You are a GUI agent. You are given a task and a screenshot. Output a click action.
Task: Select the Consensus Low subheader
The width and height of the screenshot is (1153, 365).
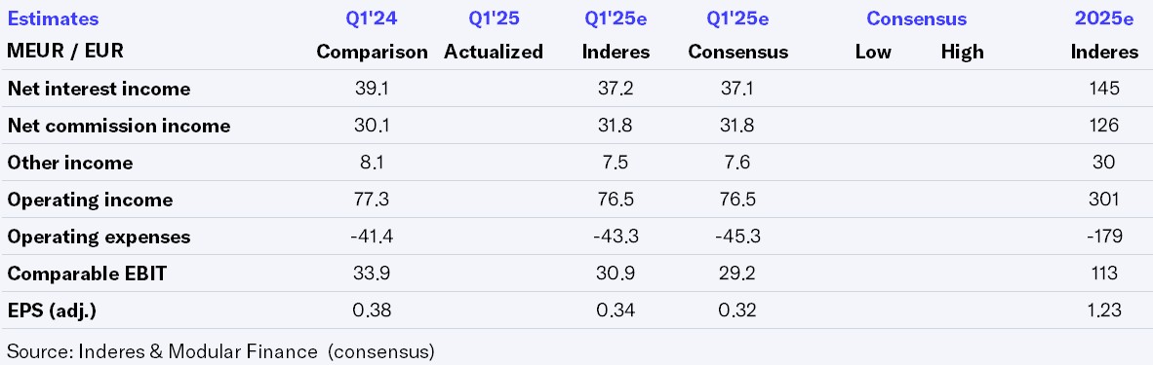click(873, 53)
